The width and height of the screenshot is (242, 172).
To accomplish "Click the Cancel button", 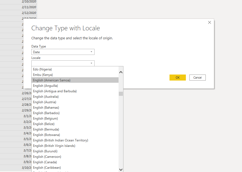I will pyautogui.click(x=197, y=78).
